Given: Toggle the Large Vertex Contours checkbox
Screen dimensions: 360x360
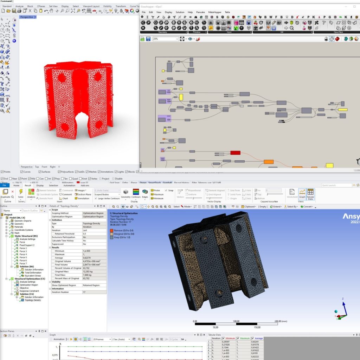Looking at the screenshot, I should click(x=96, y=198).
